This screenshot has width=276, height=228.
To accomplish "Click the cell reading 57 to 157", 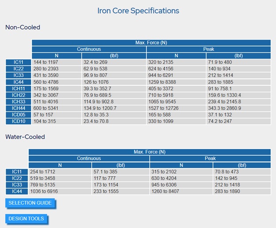I will (x=57, y=115).
